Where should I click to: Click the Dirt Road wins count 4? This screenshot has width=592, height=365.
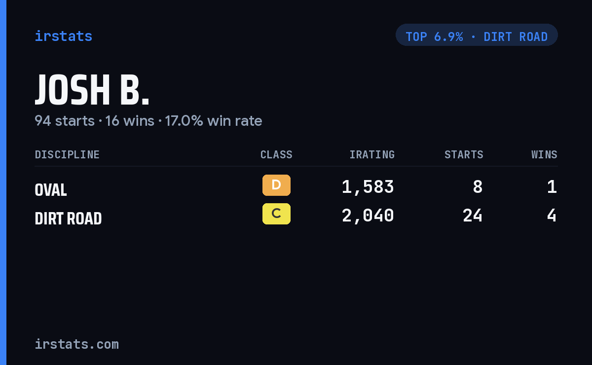pyautogui.click(x=552, y=216)
